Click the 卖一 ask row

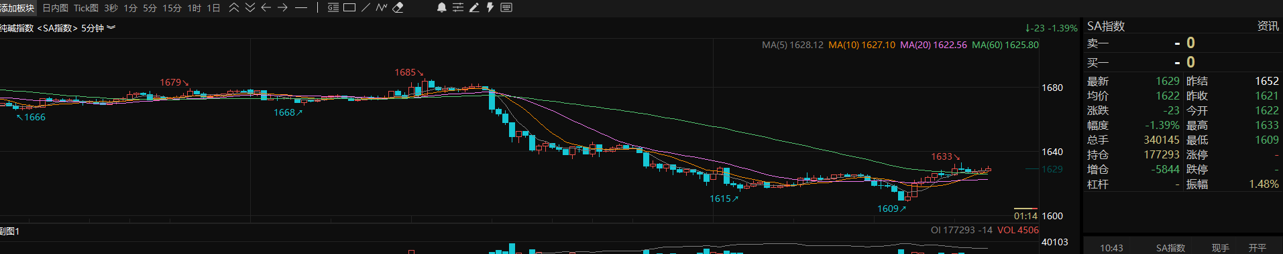(x=1183, y=43)
